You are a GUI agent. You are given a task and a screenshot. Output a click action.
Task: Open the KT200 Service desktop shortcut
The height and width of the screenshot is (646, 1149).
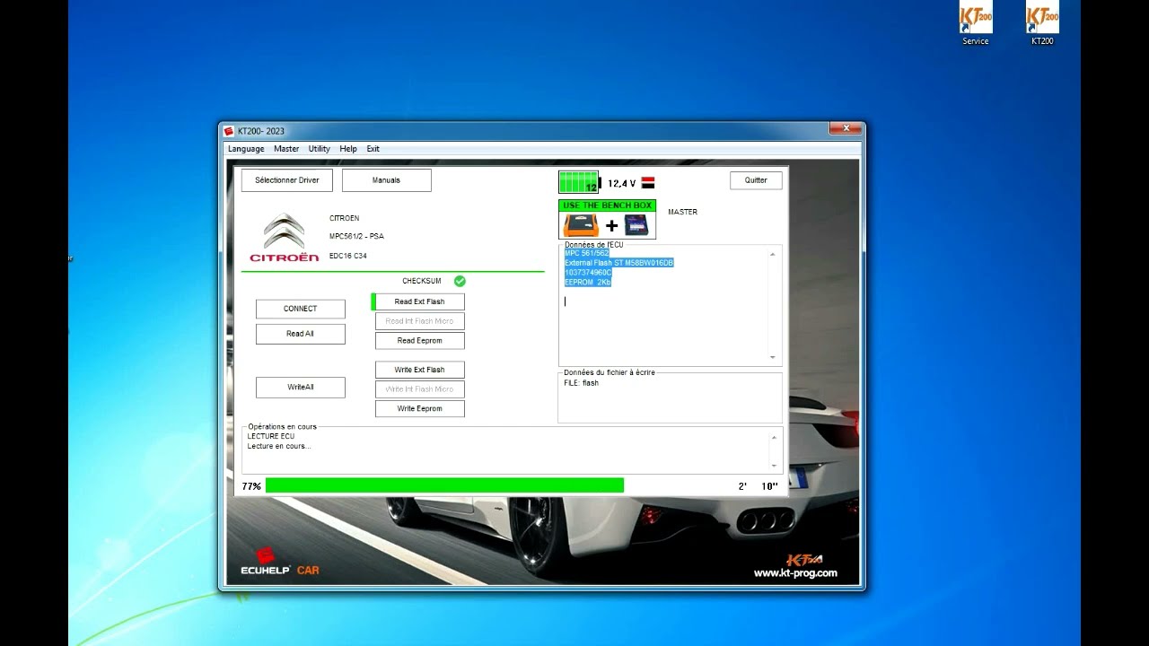975,23
